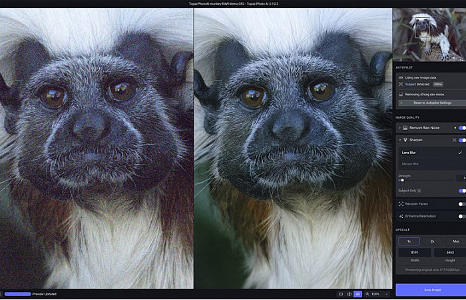Screen dimensions: 466x300
Task: Enable the Recover Faces toggle
Action: click(461, 204)
